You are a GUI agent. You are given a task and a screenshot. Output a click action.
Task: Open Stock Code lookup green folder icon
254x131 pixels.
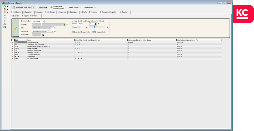coord(43,35)
